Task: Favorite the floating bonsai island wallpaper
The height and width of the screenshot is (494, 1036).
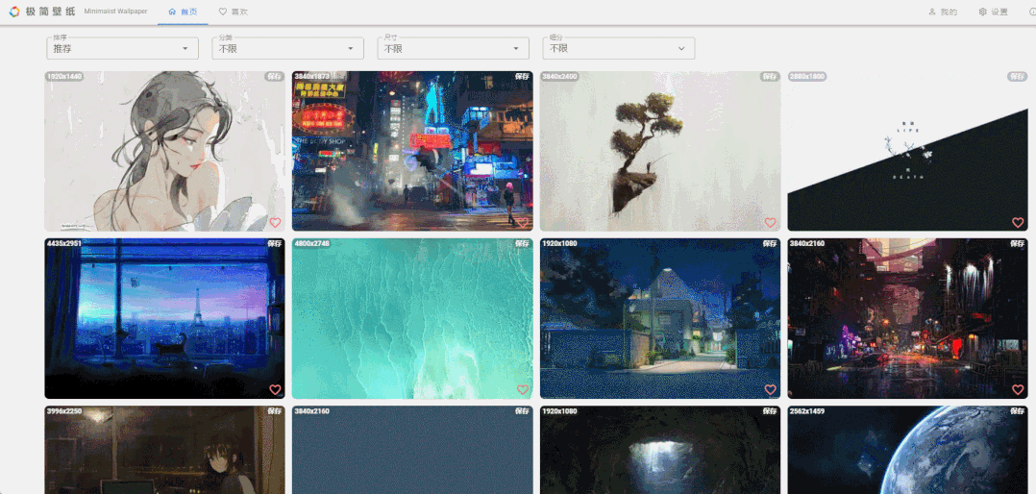Action: pyautogui.click(x=770, y=223)
